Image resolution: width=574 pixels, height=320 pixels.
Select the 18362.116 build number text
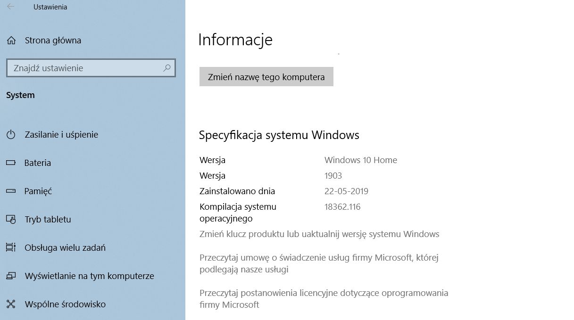342,207
